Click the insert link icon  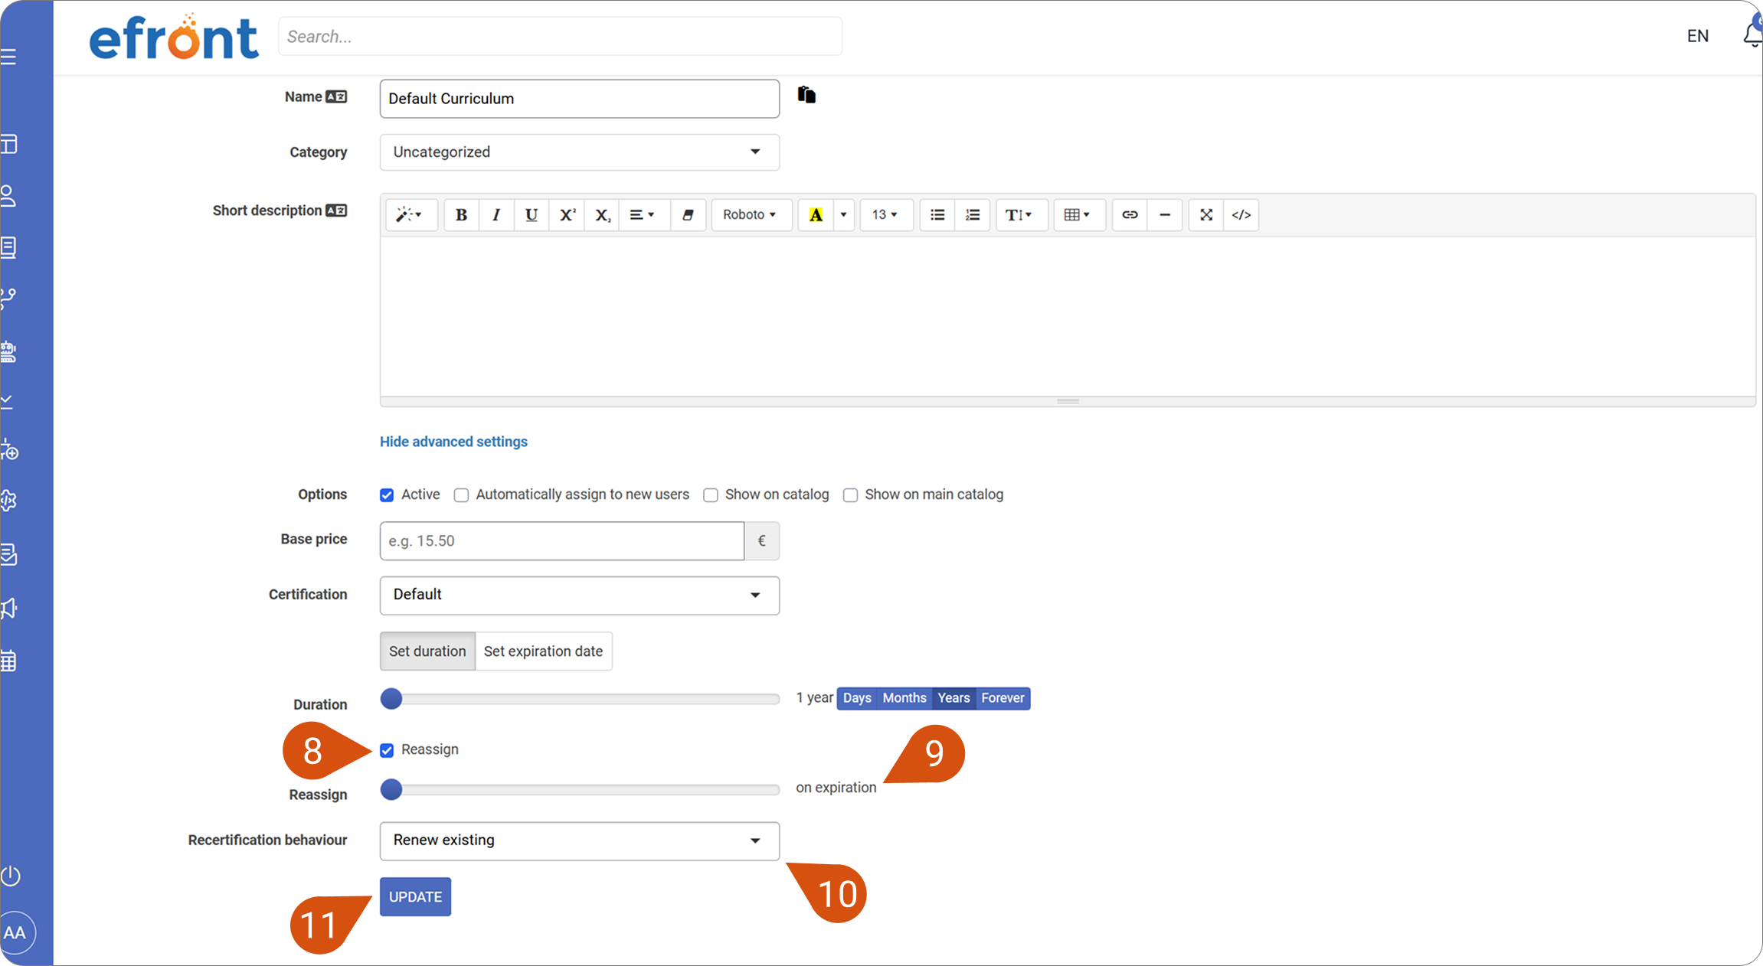click(x=1130, y=215)
